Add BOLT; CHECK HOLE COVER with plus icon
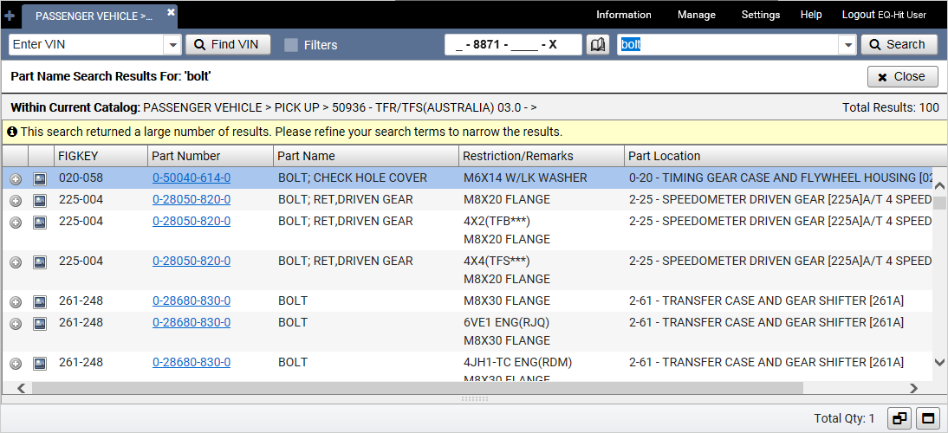Screen dimensions: 948x433 click(x=16, y=179)
